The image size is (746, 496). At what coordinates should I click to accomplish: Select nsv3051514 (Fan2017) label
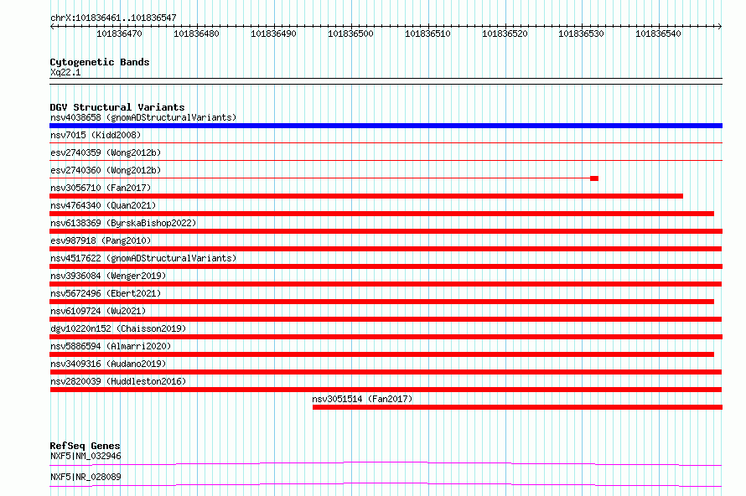[x=362, y=399]
